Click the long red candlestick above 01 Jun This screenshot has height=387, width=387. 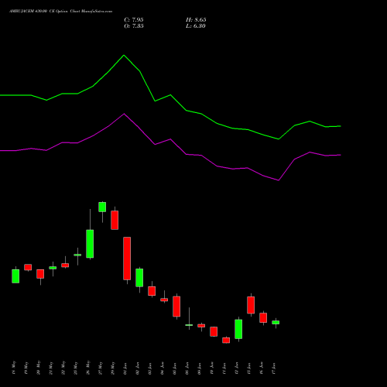point(127,259)
